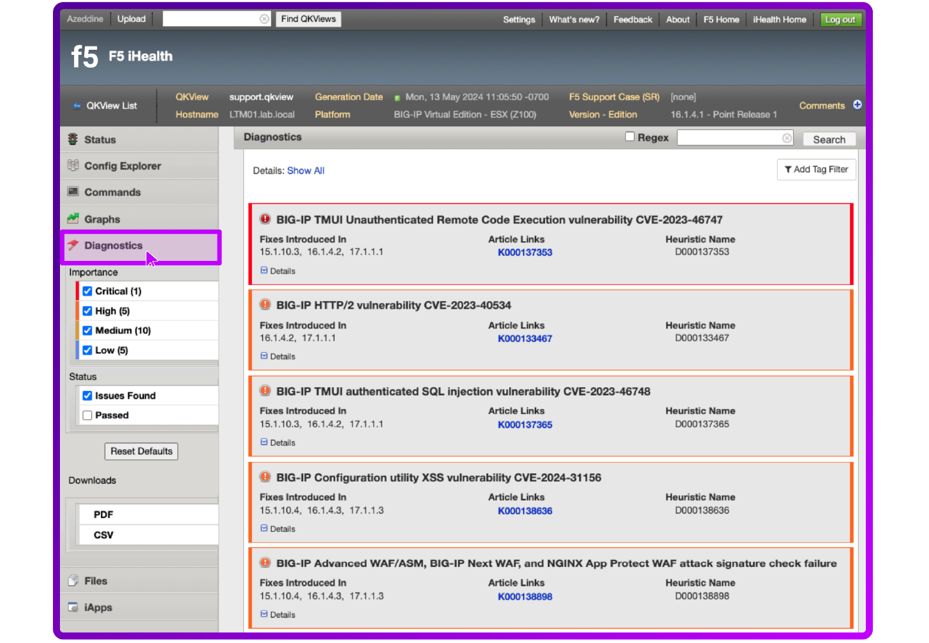Click the alert icon for XSS vulnerability
Screen dimensions: 929x643
[x=265, y=477]
